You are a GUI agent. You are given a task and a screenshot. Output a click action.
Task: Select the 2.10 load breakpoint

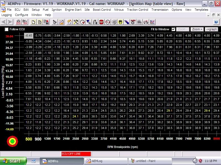click(9, 94)
